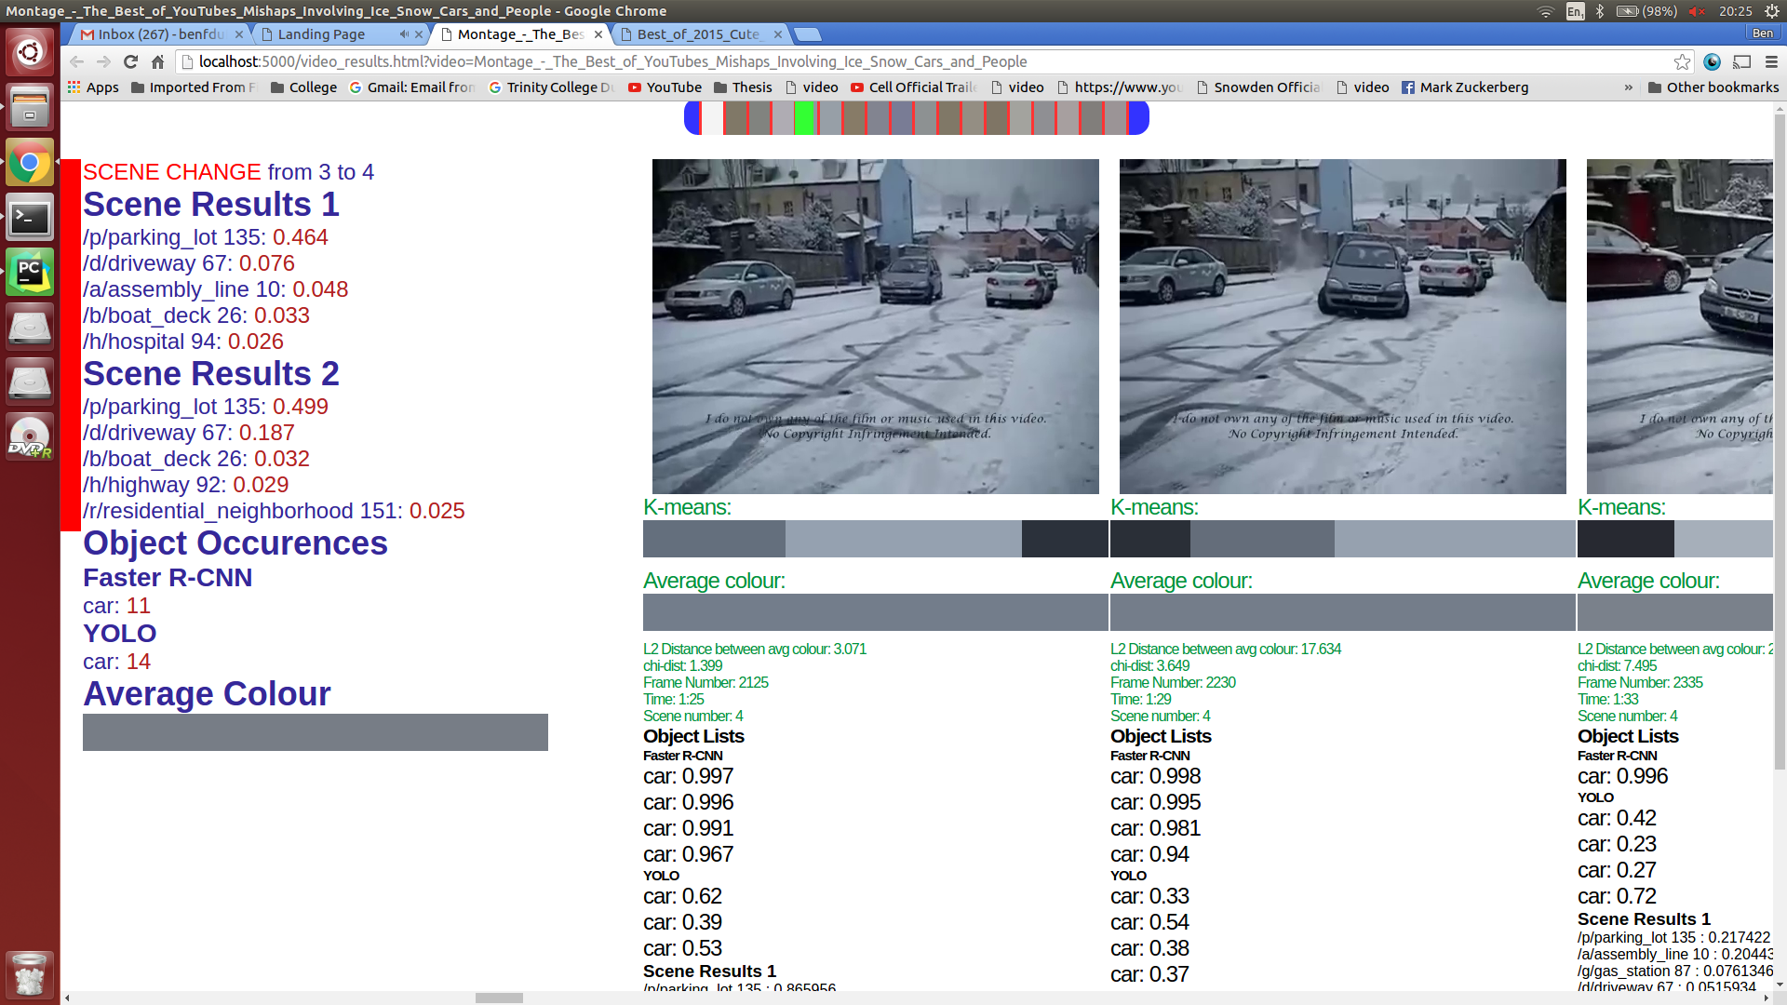Click the browser home icon
Viewport: 1787px width, 1005px height.
click(157, 61)
